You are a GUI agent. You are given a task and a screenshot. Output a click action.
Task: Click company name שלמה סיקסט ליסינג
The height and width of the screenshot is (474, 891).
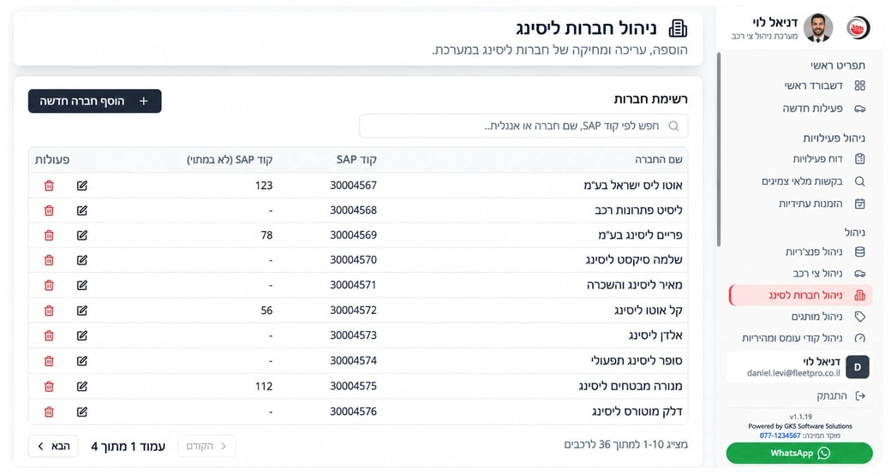(634, 260)
